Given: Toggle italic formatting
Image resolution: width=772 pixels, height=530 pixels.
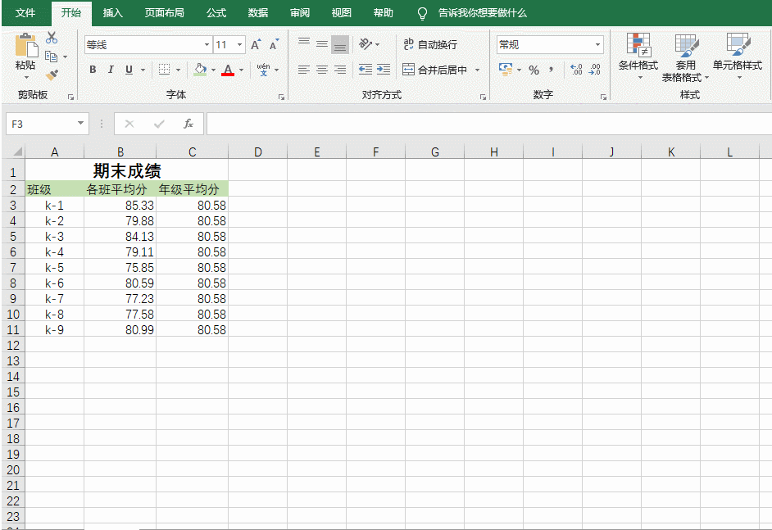Looking at the screenshot, I should click(111, 70).
